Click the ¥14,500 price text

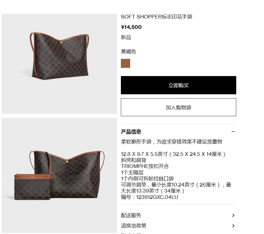pos(131,27)
